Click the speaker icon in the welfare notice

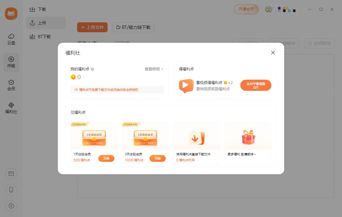click(x=76, y=90)
